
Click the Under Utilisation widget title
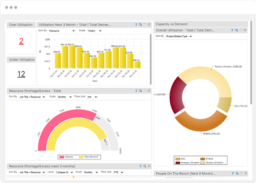tap(22, 59)
